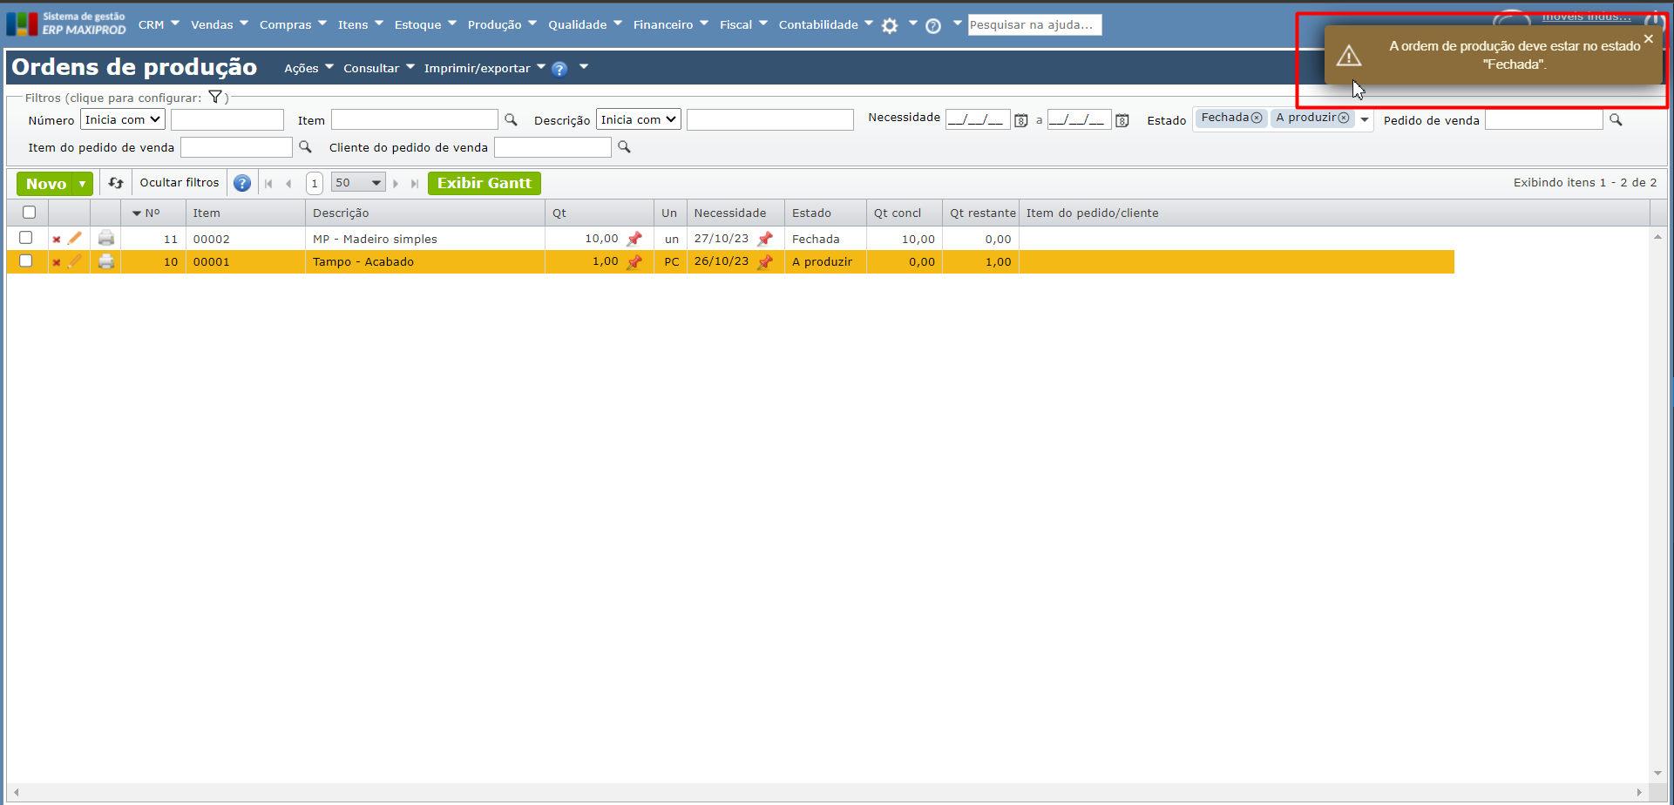Image resolution: width=1674 pixels, height=805 pixels.
Task: Go to next page of results
Action: pos(396,184)
